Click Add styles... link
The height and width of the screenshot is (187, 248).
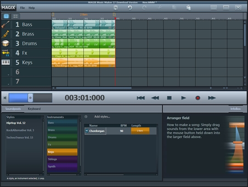[102, 117]
